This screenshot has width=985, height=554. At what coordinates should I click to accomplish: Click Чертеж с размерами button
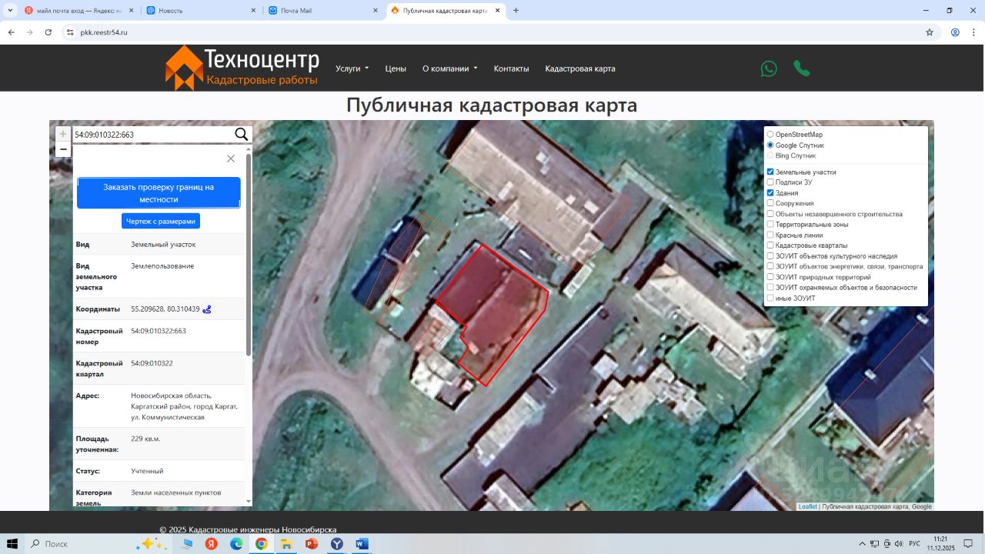point(161,221)
